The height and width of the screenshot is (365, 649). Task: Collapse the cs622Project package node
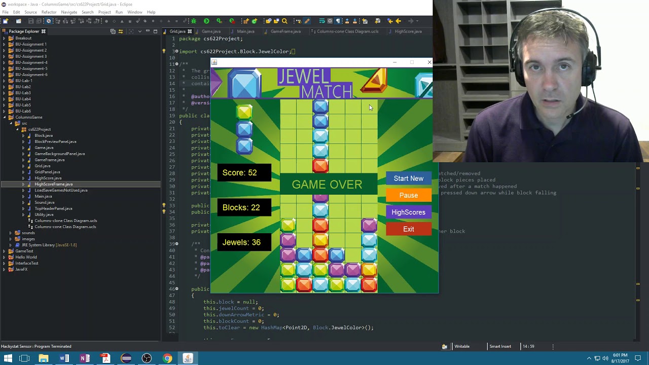point(17,129)
